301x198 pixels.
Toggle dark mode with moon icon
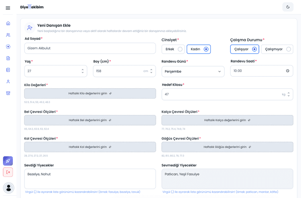point(288,7)
